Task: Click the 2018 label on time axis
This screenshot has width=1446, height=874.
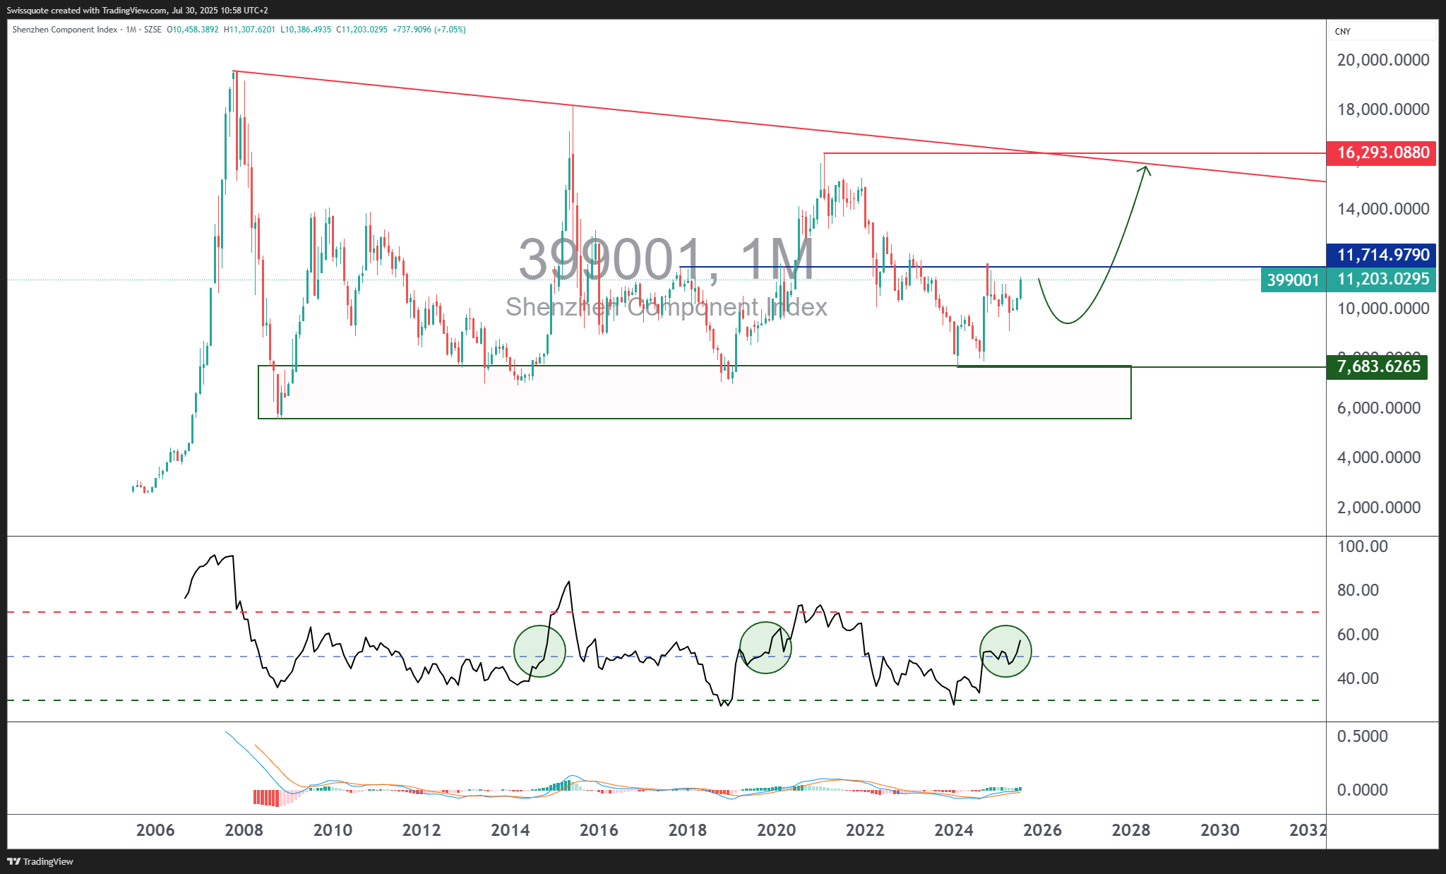Action: click(x=688, y=830)
